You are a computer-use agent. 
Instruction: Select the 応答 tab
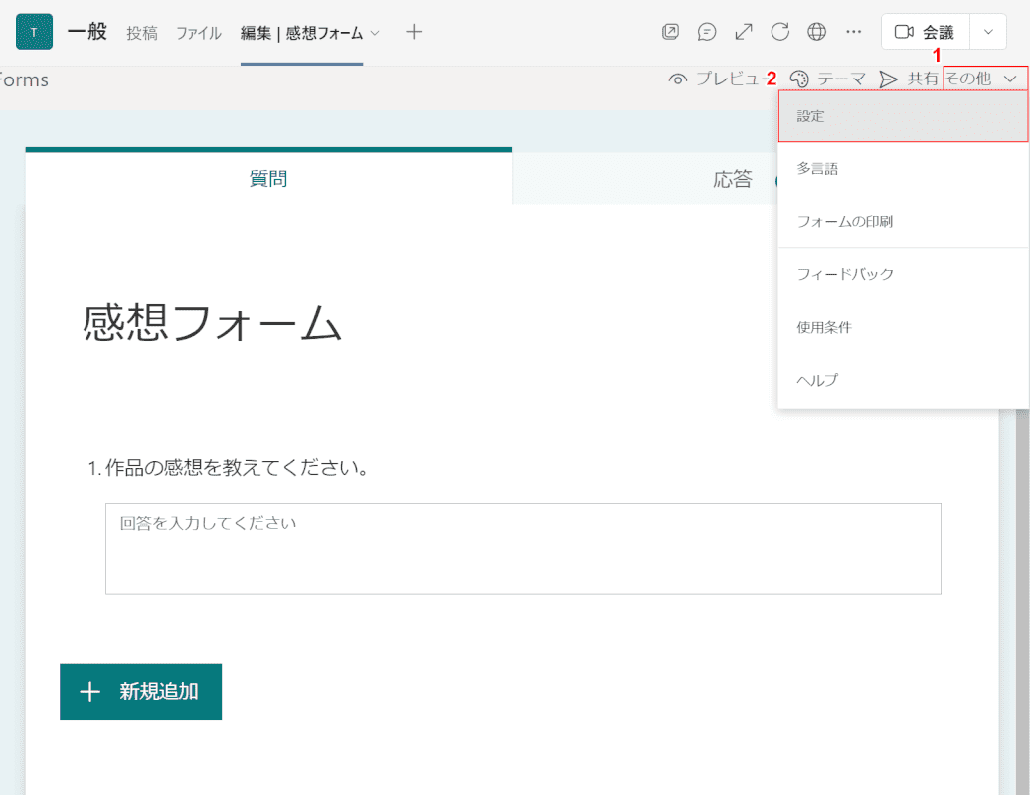733,179
